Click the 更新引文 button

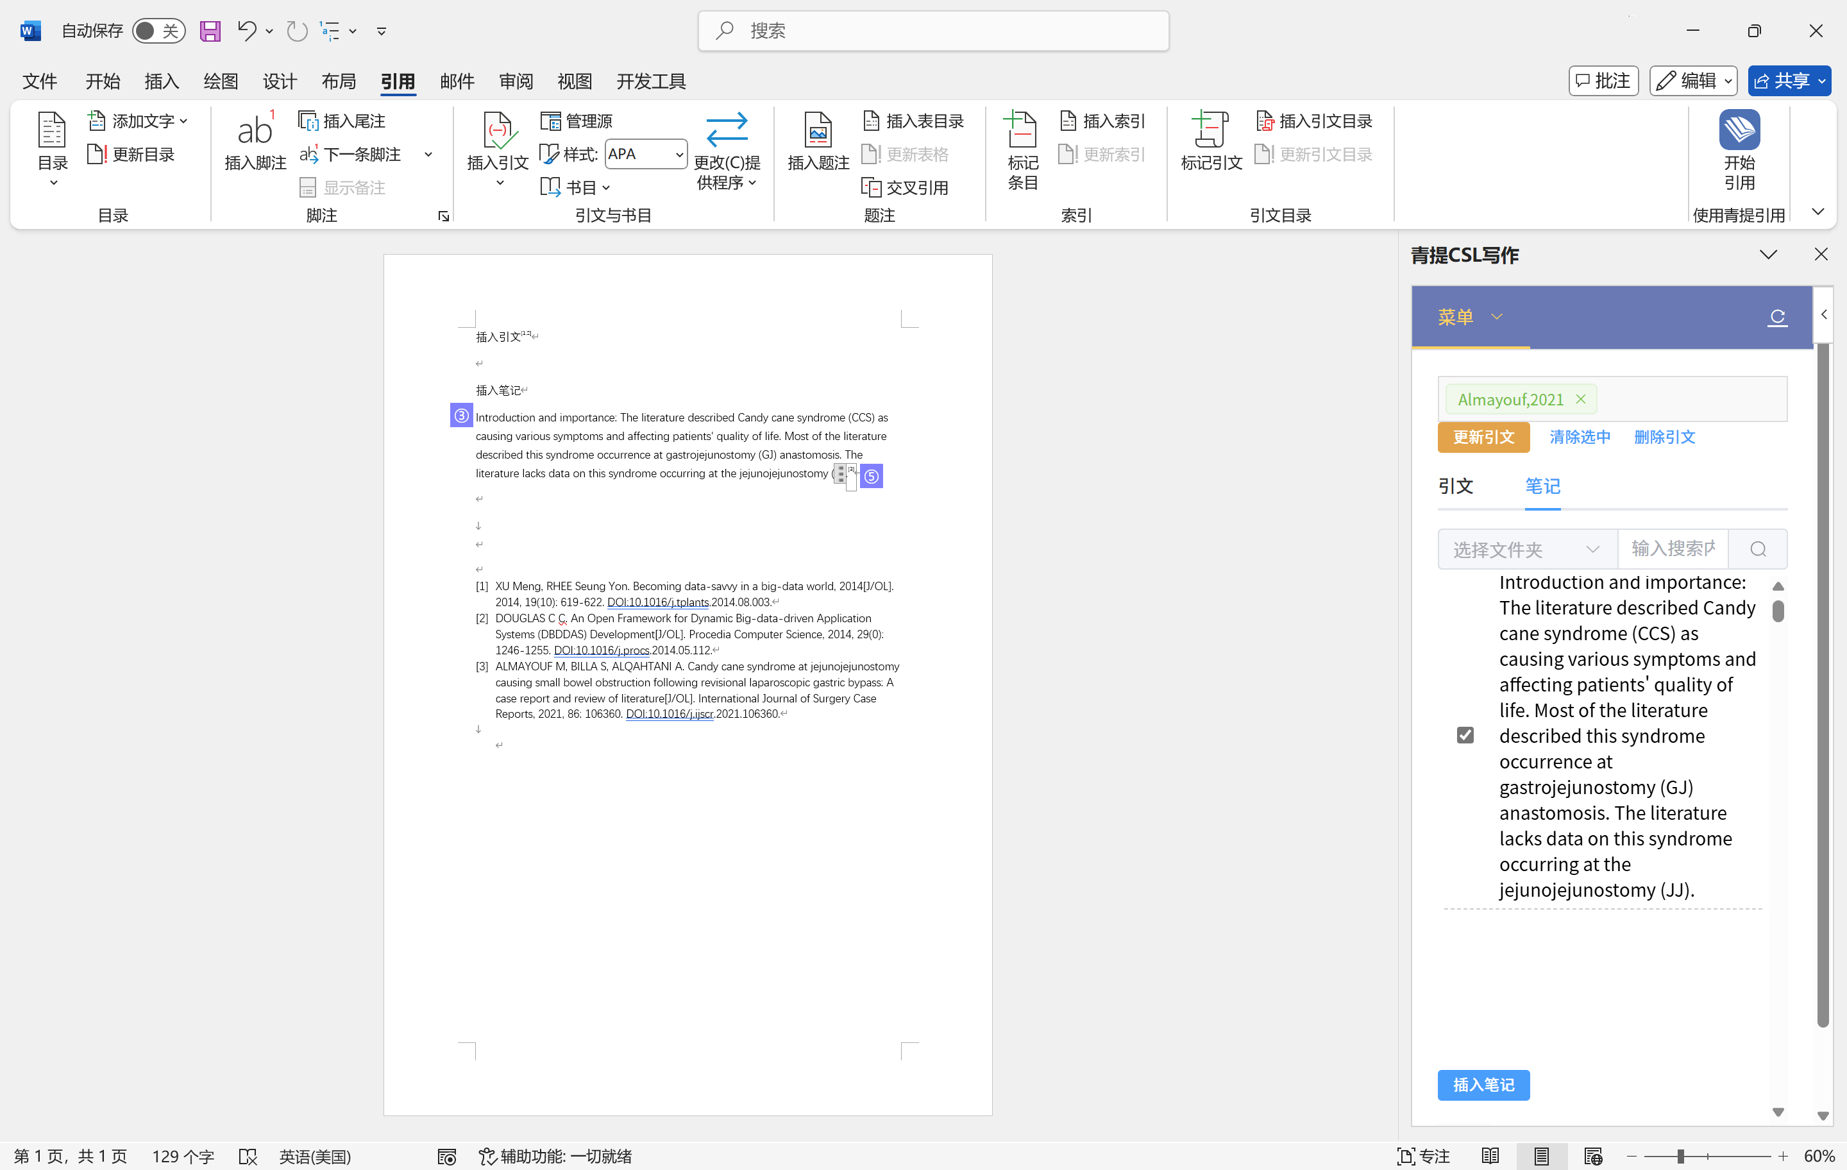1483,437
